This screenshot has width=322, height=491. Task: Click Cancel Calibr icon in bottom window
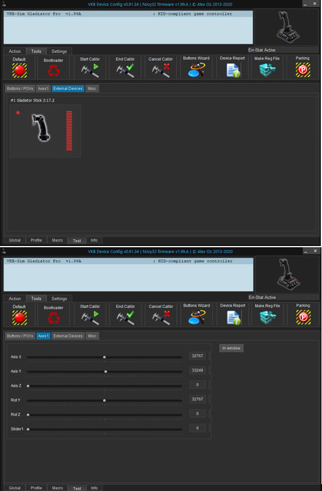coord(160,318)
